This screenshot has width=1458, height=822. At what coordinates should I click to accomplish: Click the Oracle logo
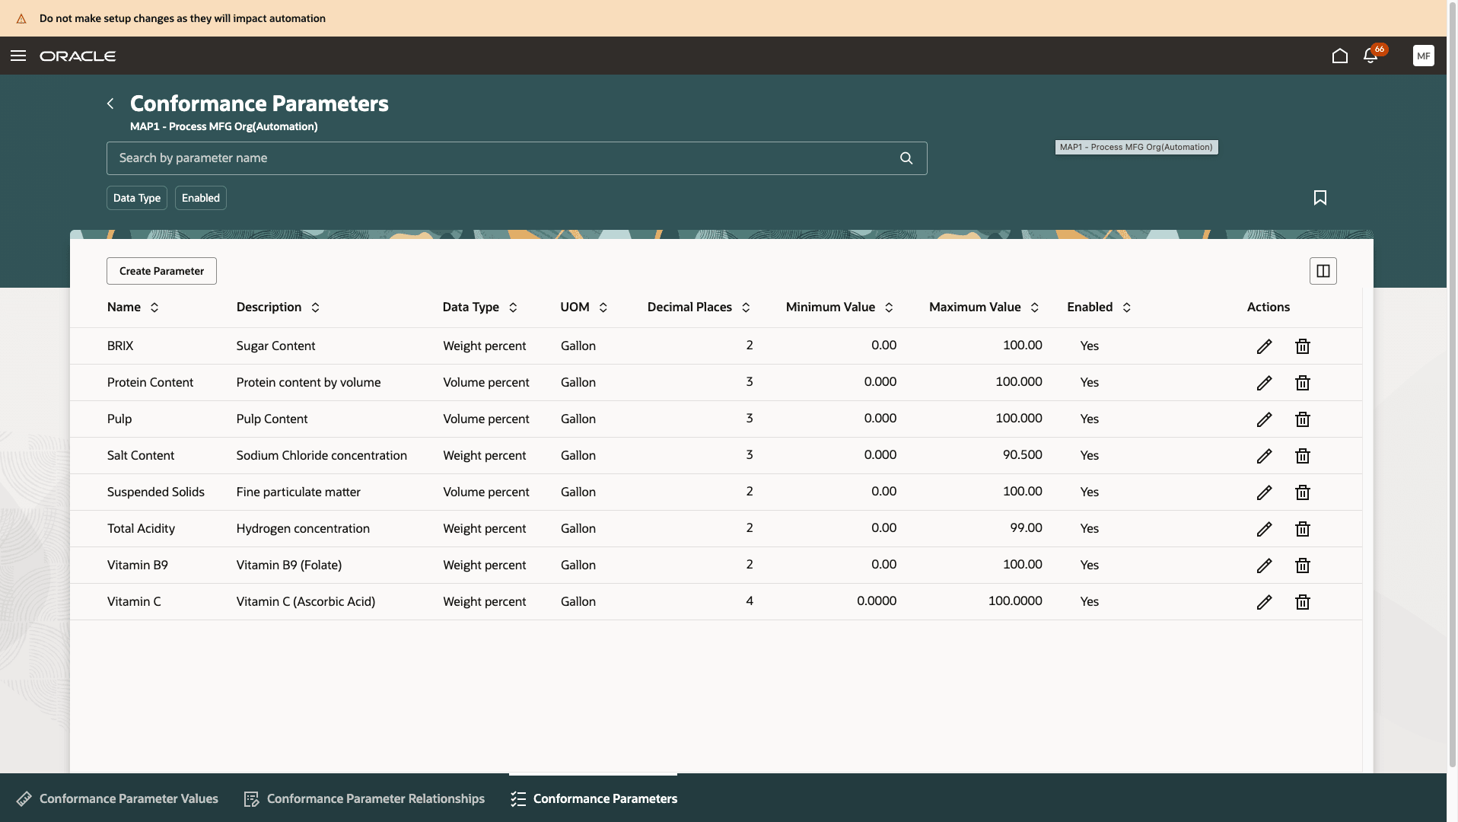click(78, 56)
